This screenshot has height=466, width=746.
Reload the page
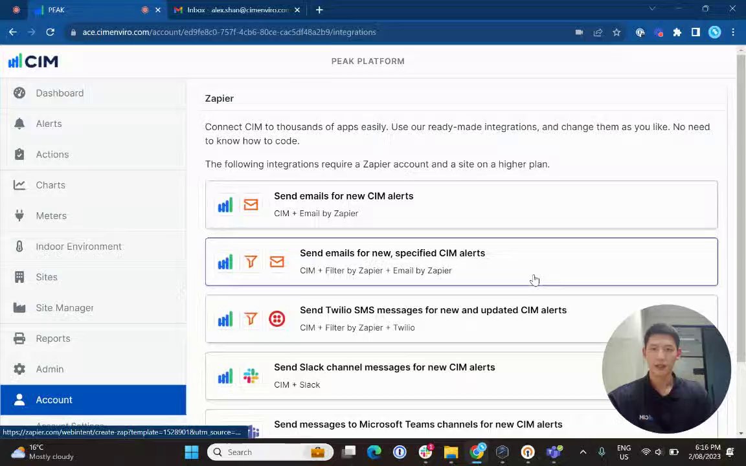tap(50, 32)
